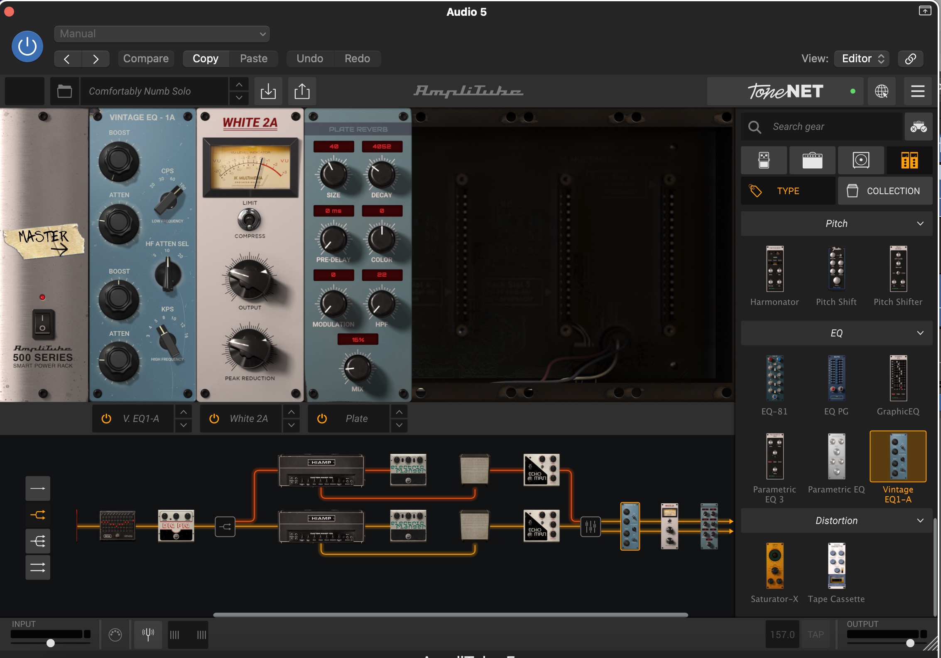Flip the 500 Series rack master power switch
The image size is (941, 658).
coord(43,324)
